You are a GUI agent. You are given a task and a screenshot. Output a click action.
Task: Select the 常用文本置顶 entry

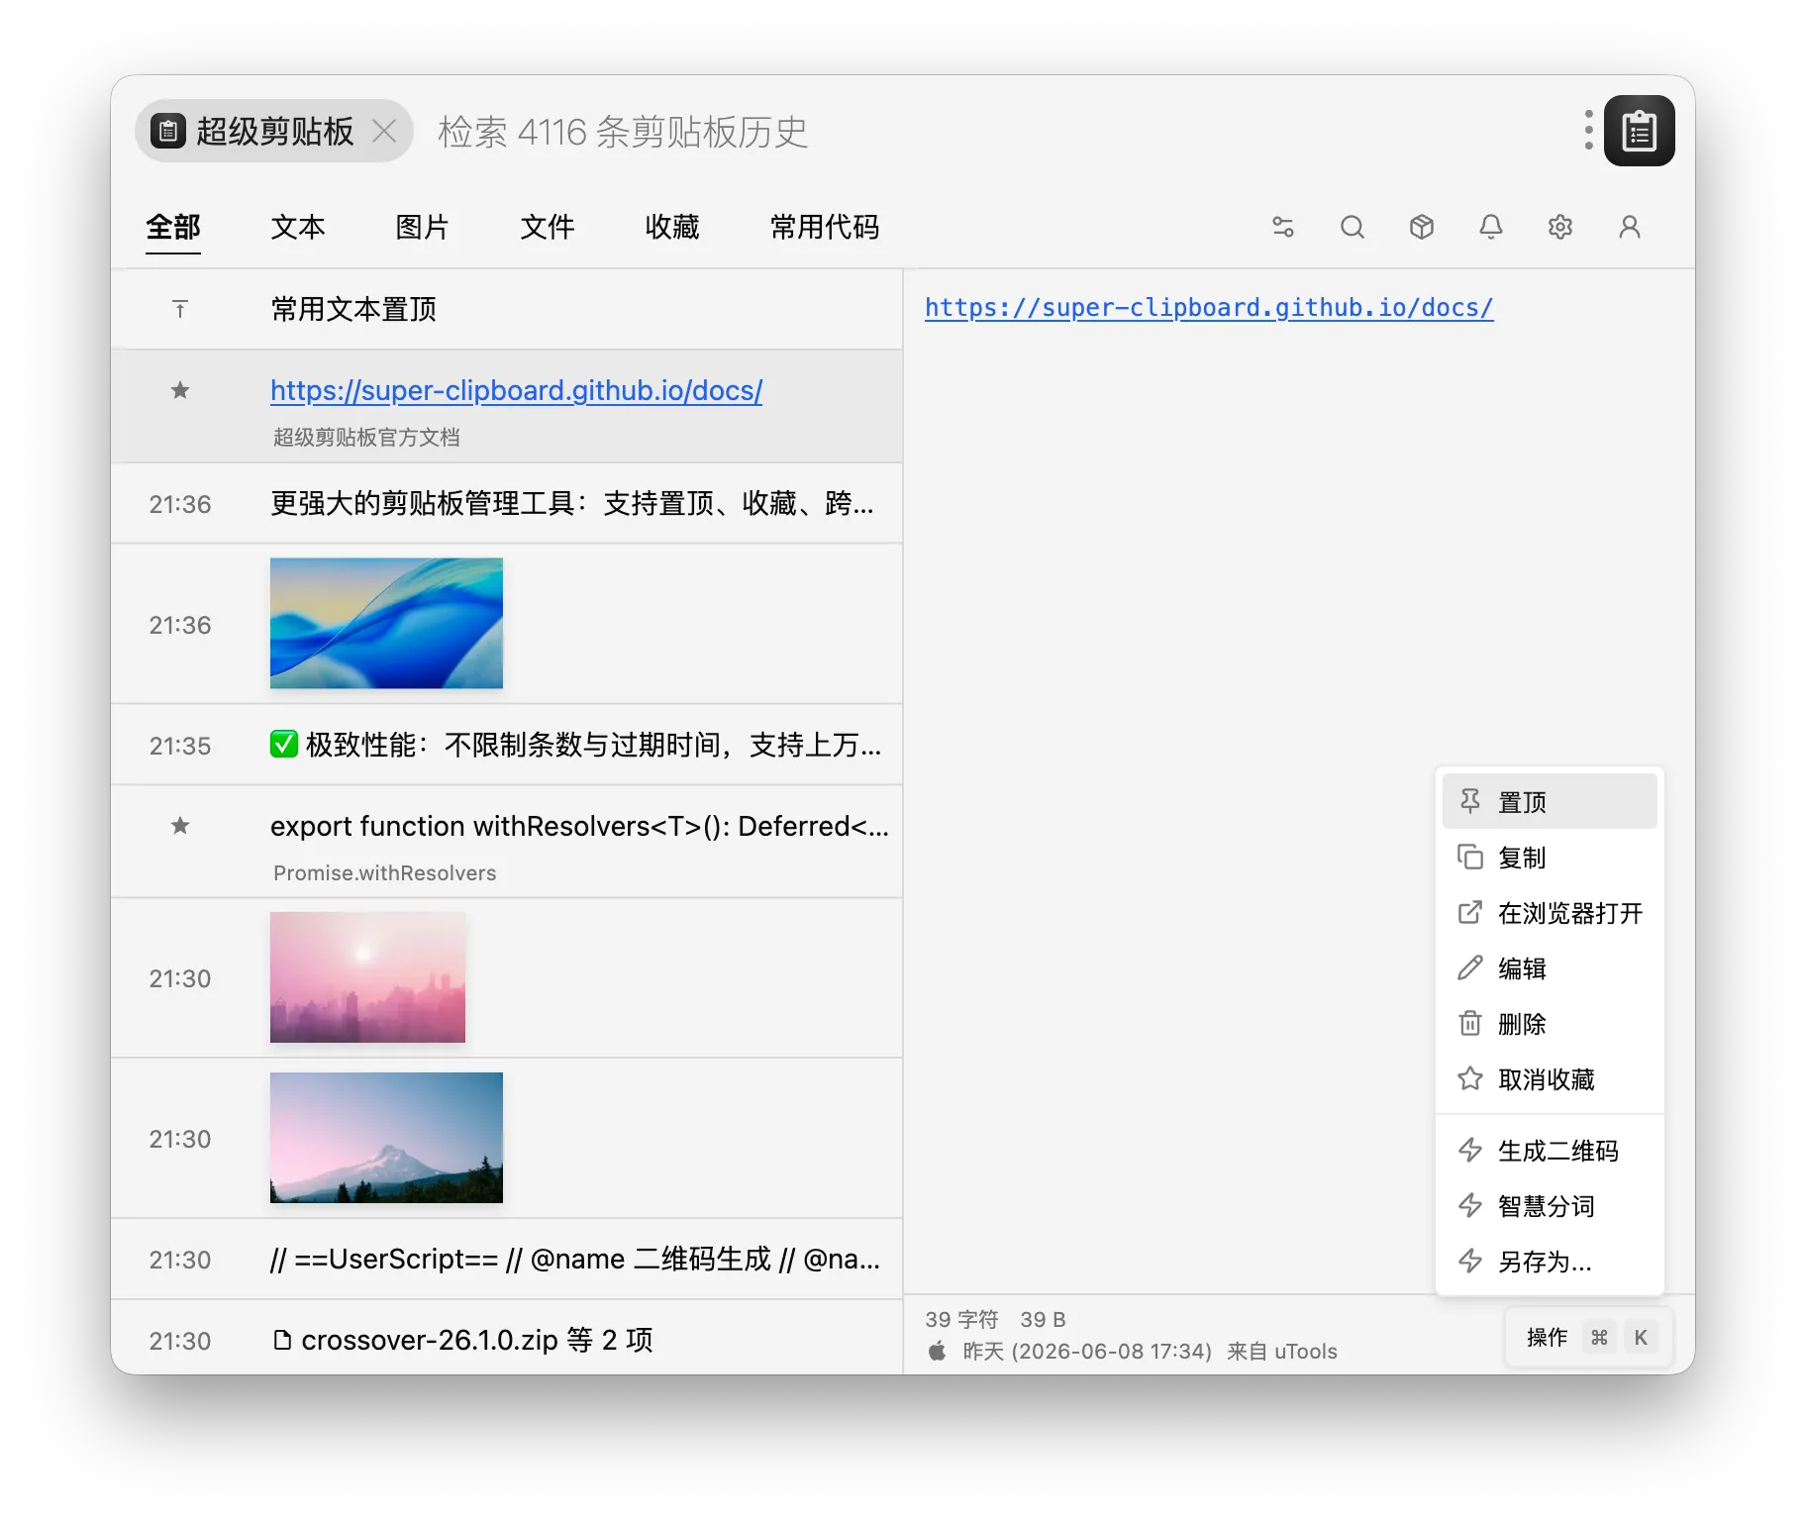tap(507, 309)
